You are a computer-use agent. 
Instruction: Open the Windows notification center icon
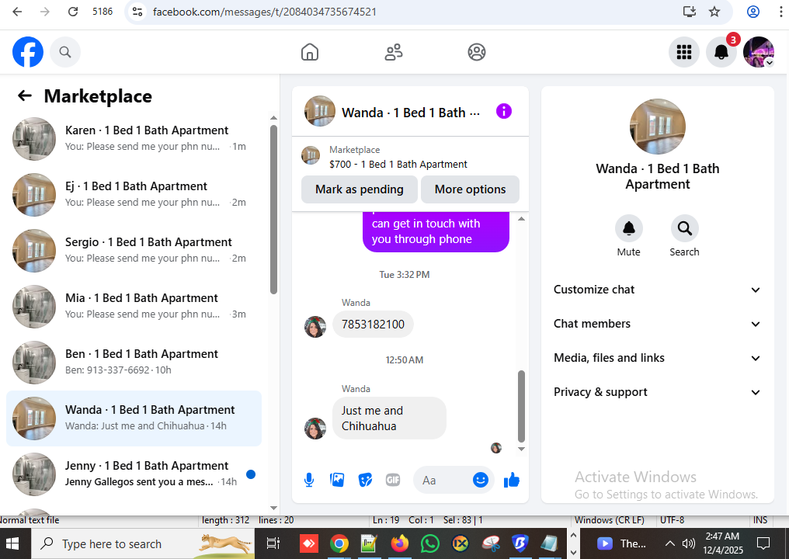tap(763, 543)
